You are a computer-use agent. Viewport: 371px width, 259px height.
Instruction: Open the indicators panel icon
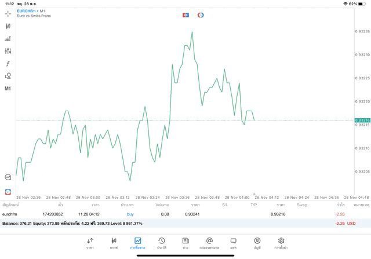tap(8, 39)
